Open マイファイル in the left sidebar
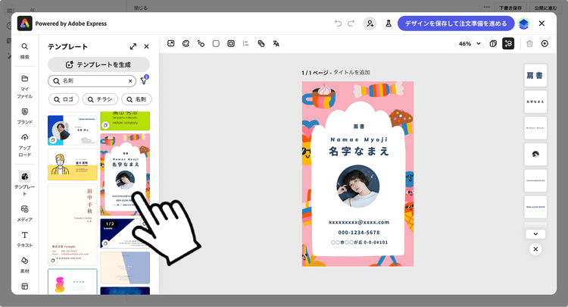This screenshot has width=568, height=307. pos(25,87)
